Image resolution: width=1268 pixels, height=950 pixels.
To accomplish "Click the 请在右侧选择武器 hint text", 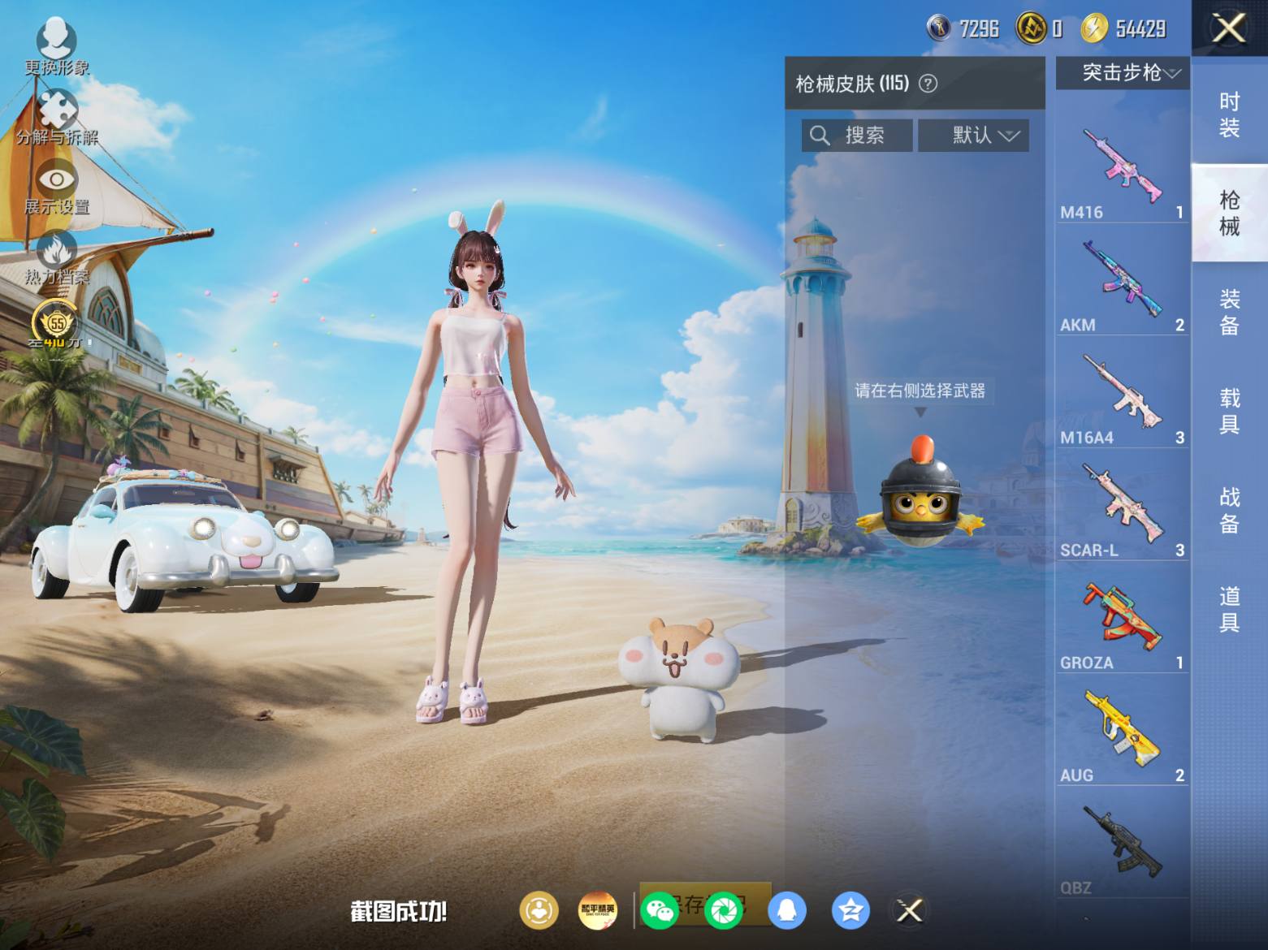I will click(x=920, y=391).
